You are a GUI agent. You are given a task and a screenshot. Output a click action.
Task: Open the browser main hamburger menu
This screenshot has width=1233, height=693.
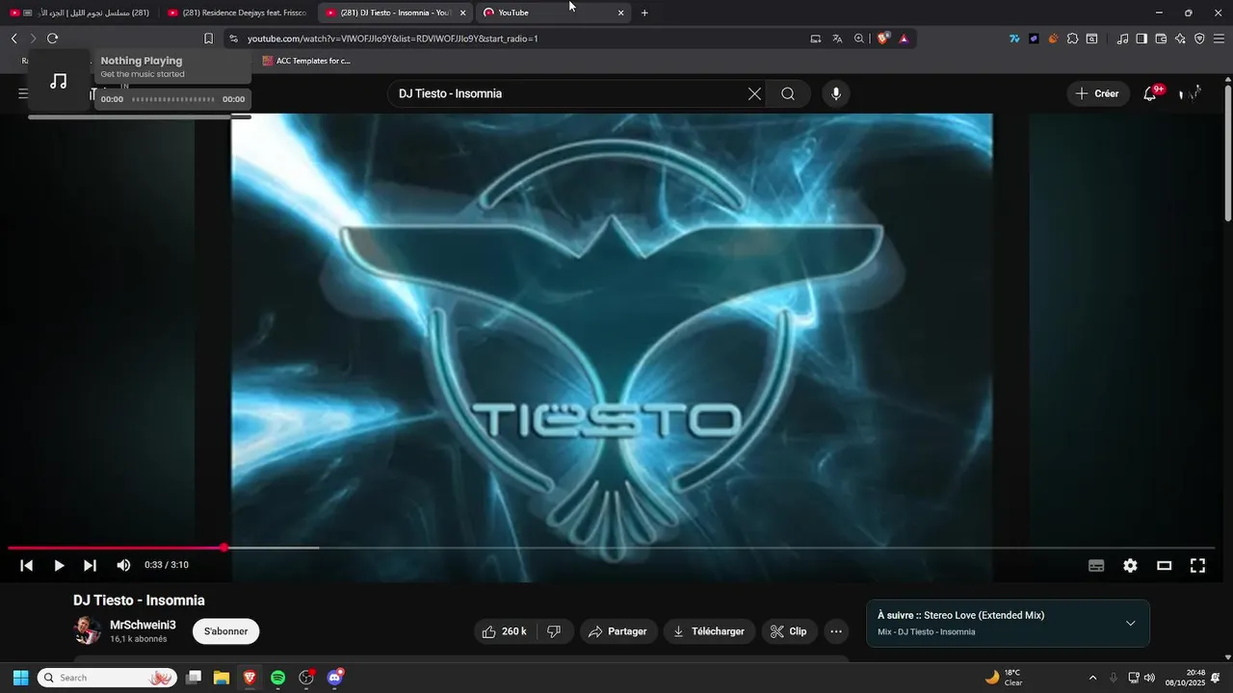click(1220, 38)
